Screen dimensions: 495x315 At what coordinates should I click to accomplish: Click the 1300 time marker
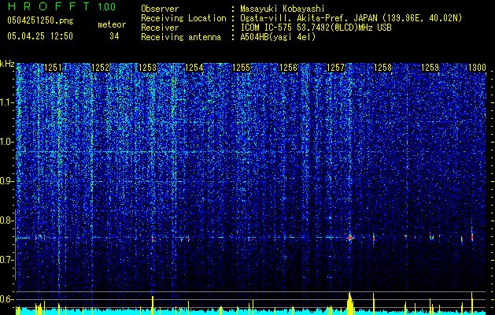(477, 68)
